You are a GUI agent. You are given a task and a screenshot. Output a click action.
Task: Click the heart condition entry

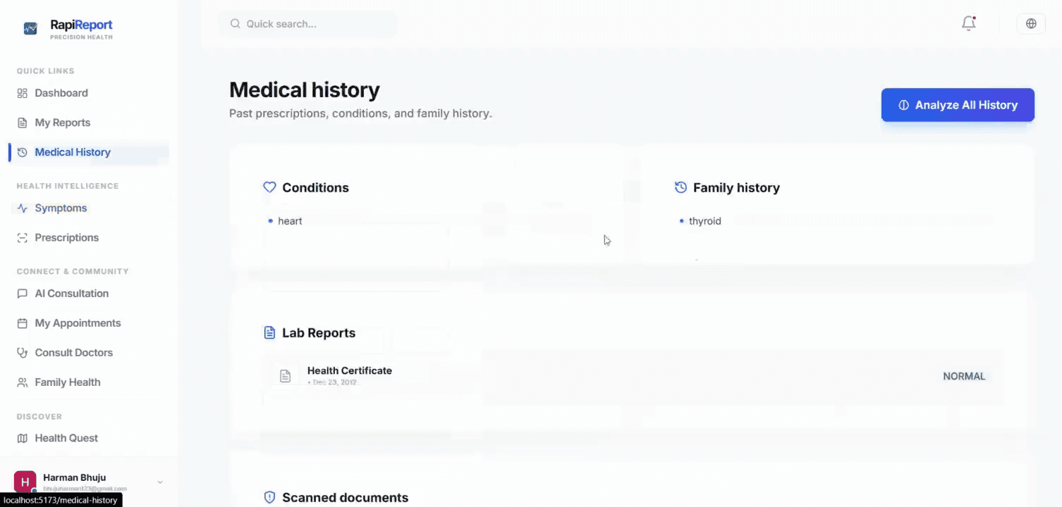pos(290,221)
